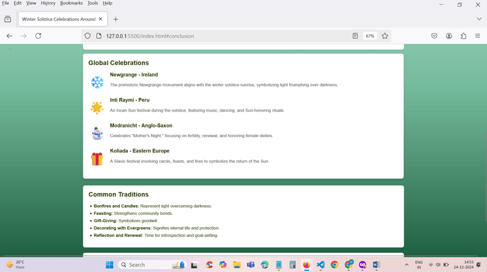Select the Winter Solstice Celebrations tab
Viewport: 487px width, 272px height.
[63, 19]
